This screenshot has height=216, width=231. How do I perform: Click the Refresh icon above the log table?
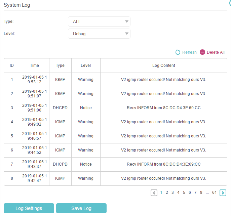click(x=178, y=52)
